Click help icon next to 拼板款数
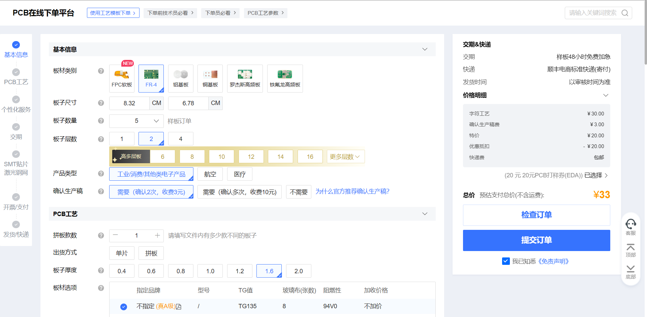The image size is (647, 317). click(101, 235)
